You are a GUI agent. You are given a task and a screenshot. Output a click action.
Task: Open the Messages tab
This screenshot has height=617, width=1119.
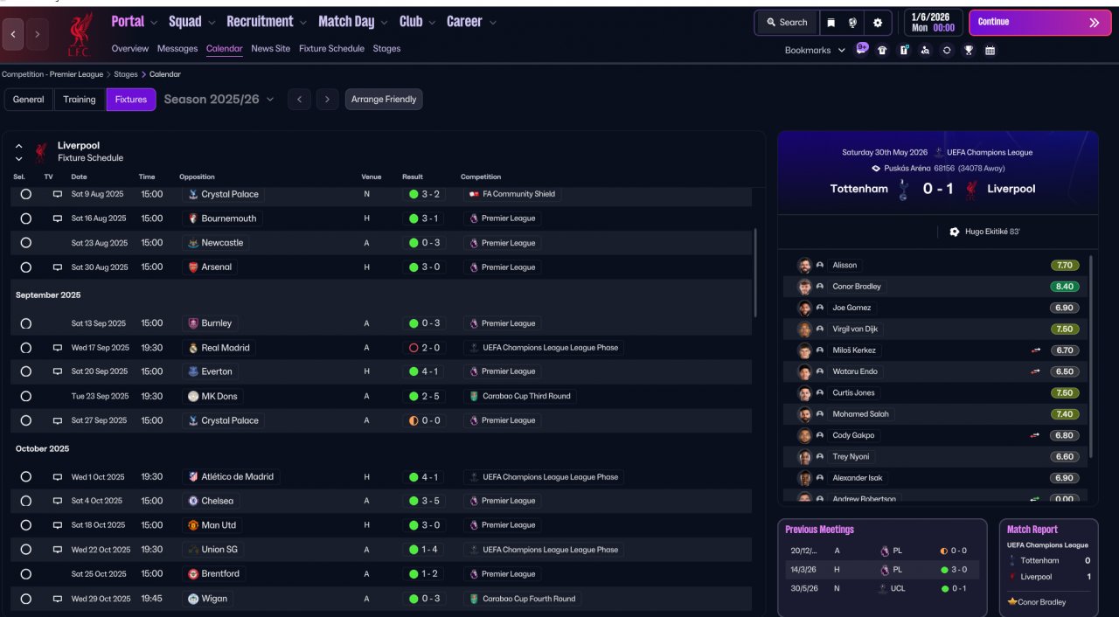[x=177, y=49]
